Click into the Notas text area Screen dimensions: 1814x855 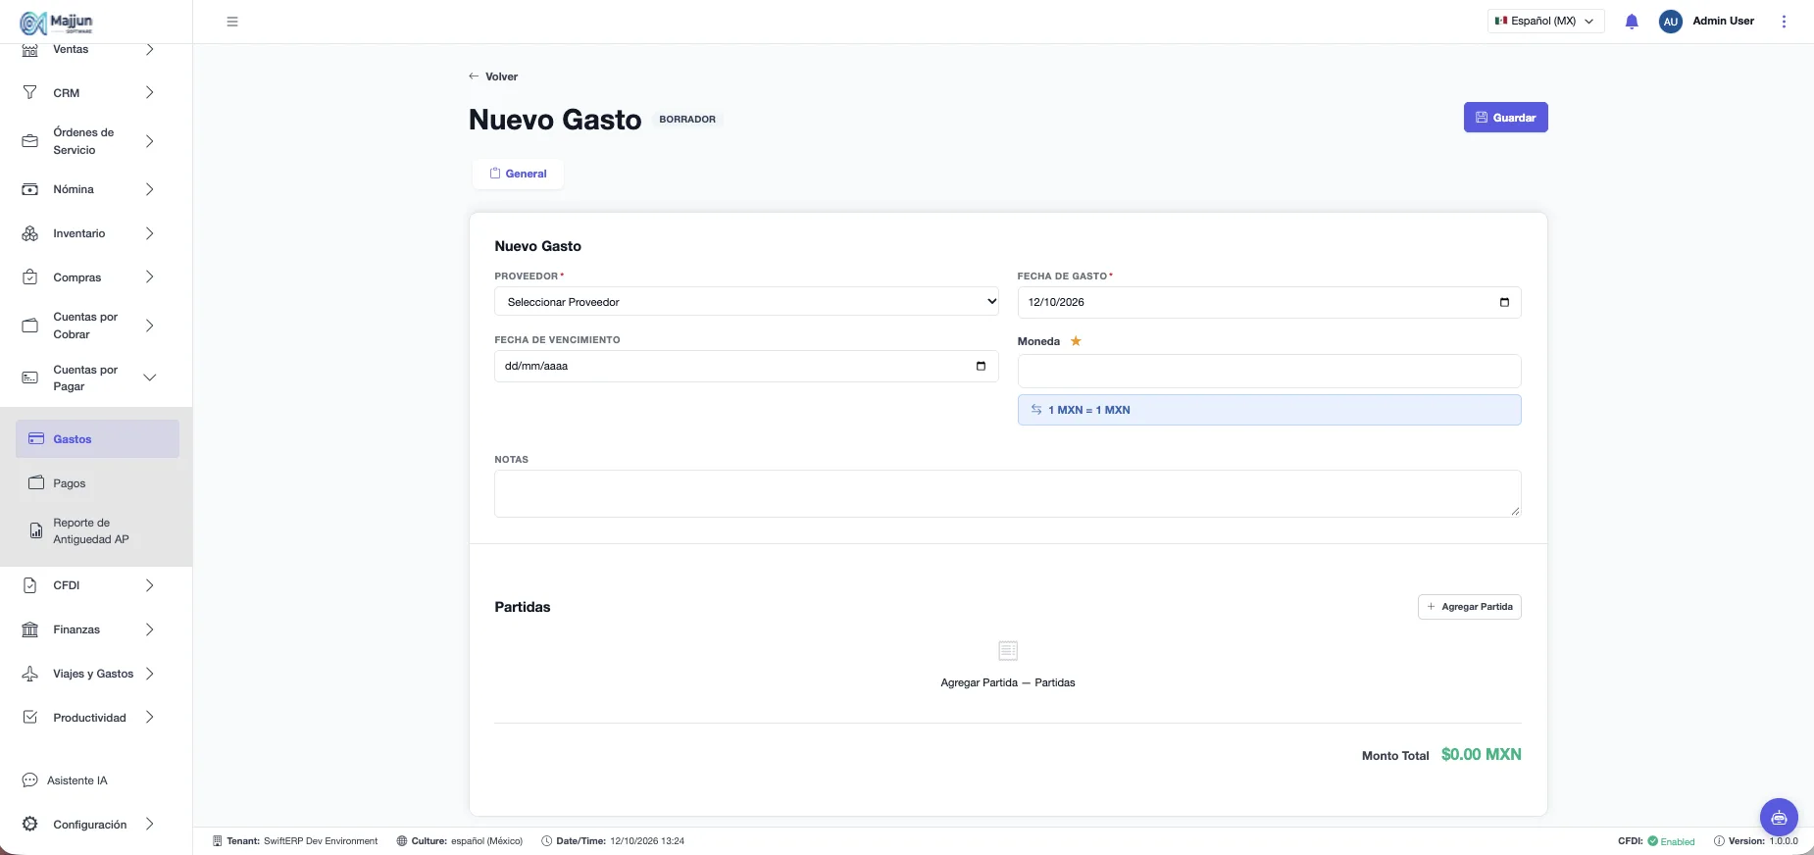point(1007,493)
